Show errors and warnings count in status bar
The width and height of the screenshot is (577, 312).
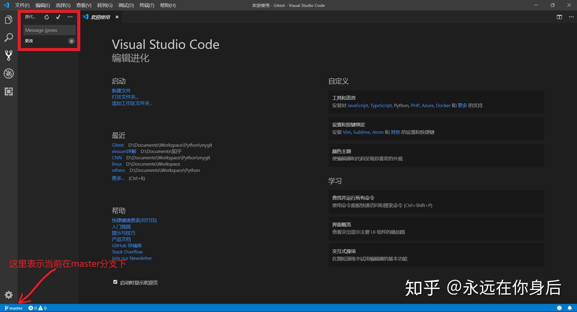(38, 308)
